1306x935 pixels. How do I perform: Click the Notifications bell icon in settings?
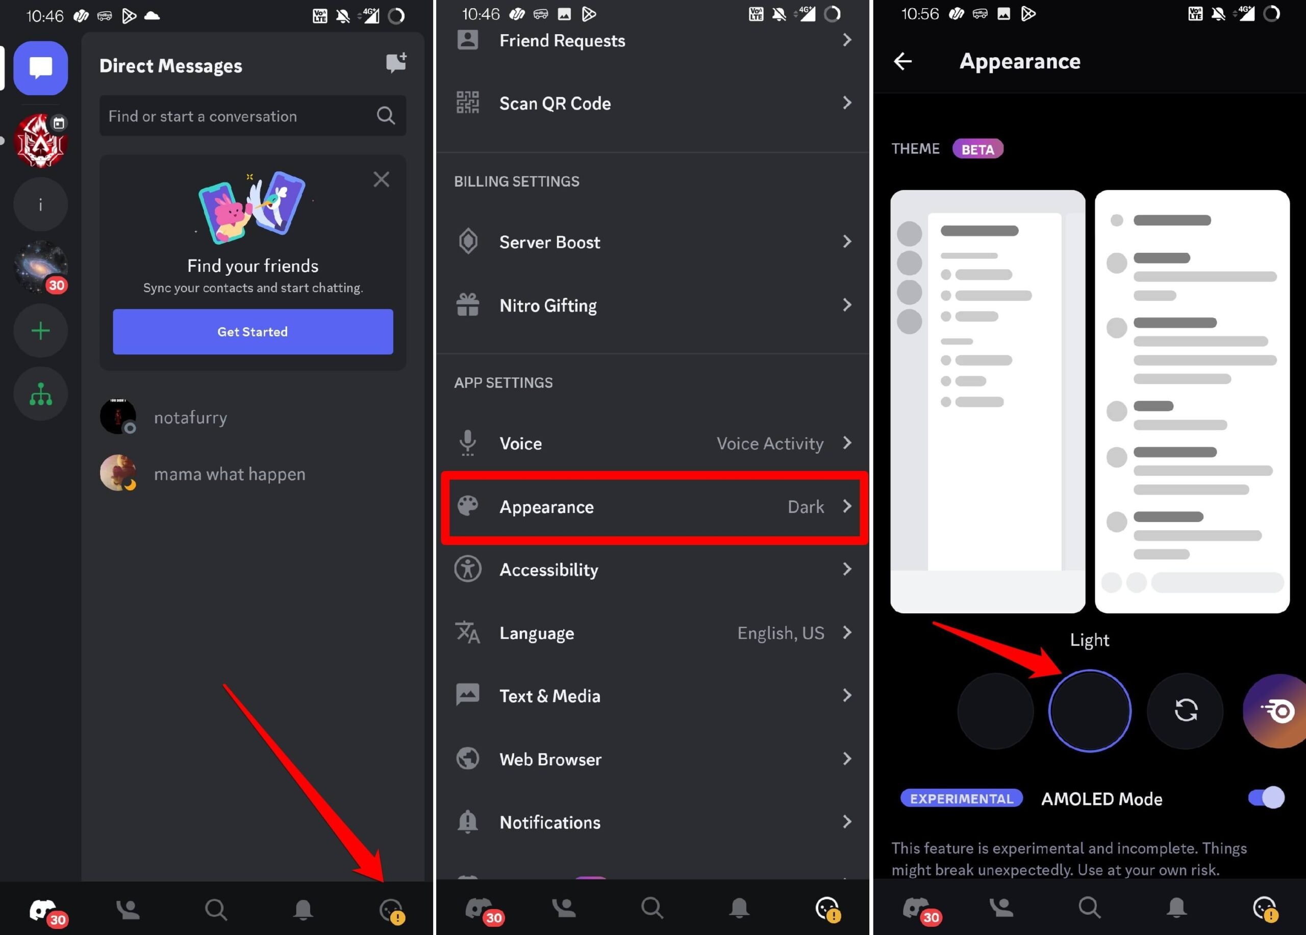469,822
